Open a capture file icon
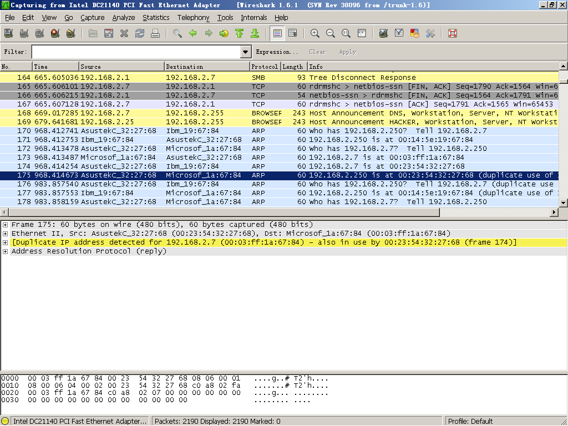Viewport: 568px width, 426px height. 93,33
